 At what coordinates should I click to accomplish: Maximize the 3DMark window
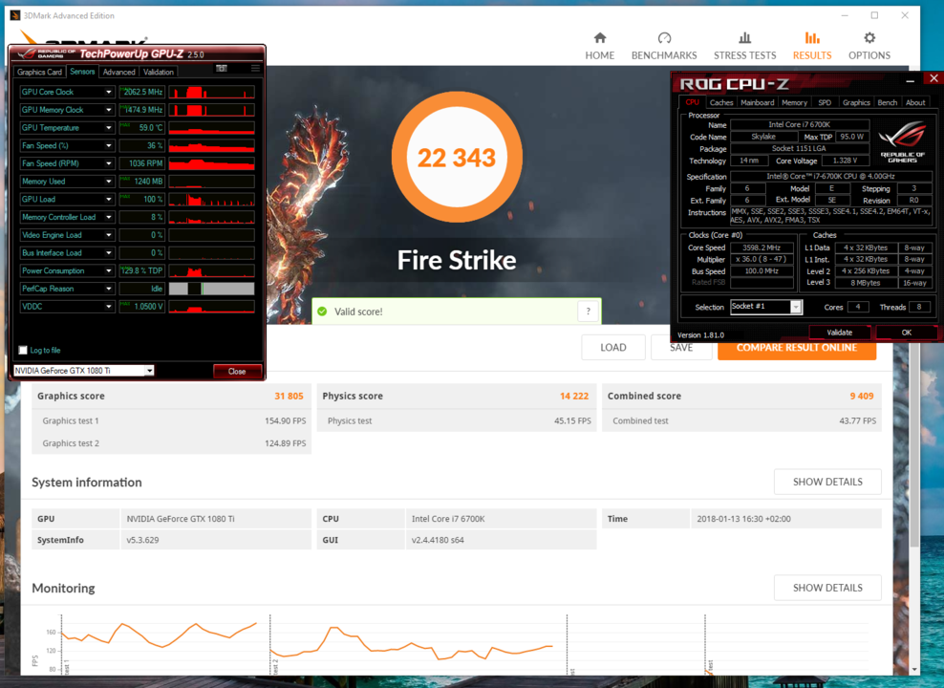point(874,15)
